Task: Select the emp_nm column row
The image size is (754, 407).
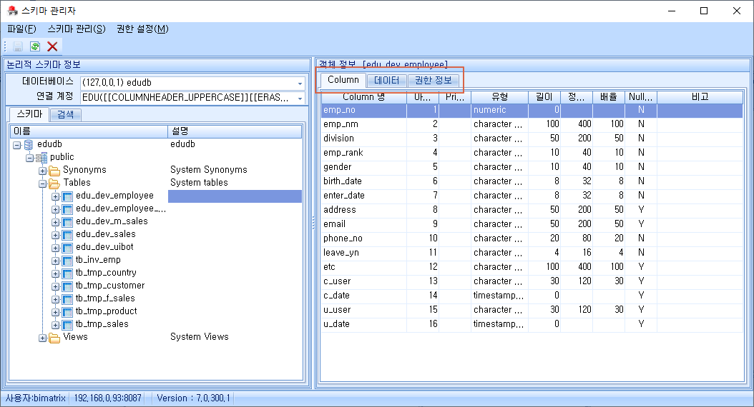Action: coord(532,124)
